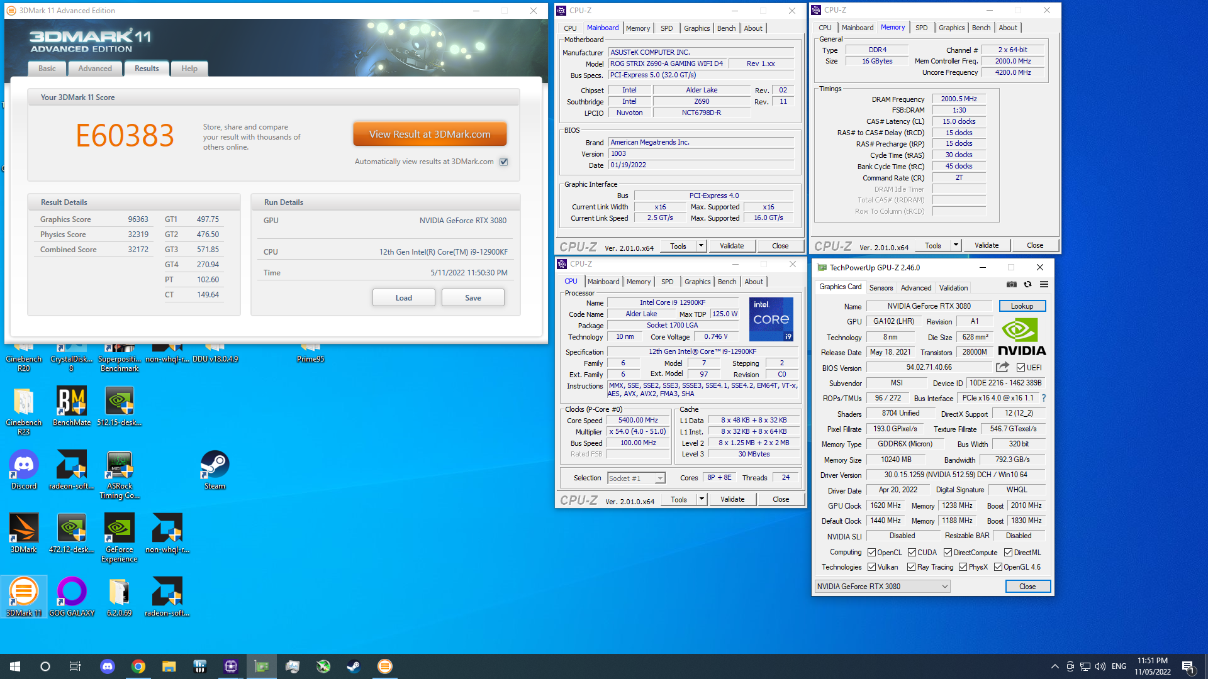Toggle the Vulkan checkbox
Screen dimensions: 1208x679
tap(871, 567)
